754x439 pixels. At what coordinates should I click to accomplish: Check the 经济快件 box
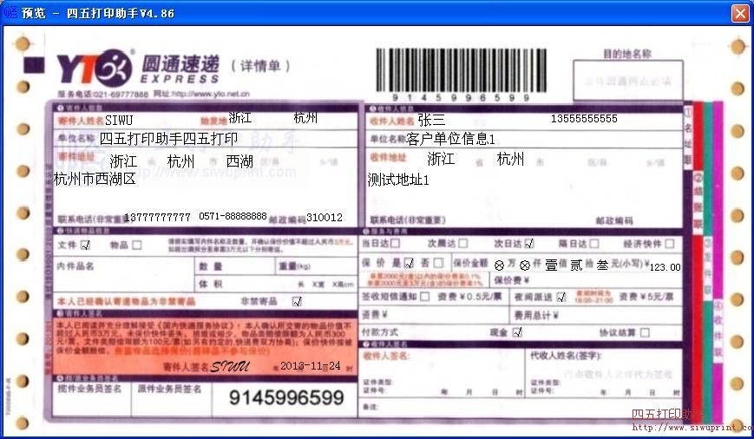pos(669,244)
